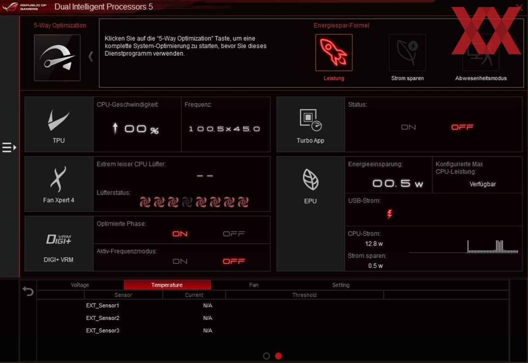The height and width of the screenshot is (363, 528).
Task: Open the Turbo App panel icon
Action: pos(310,124)
